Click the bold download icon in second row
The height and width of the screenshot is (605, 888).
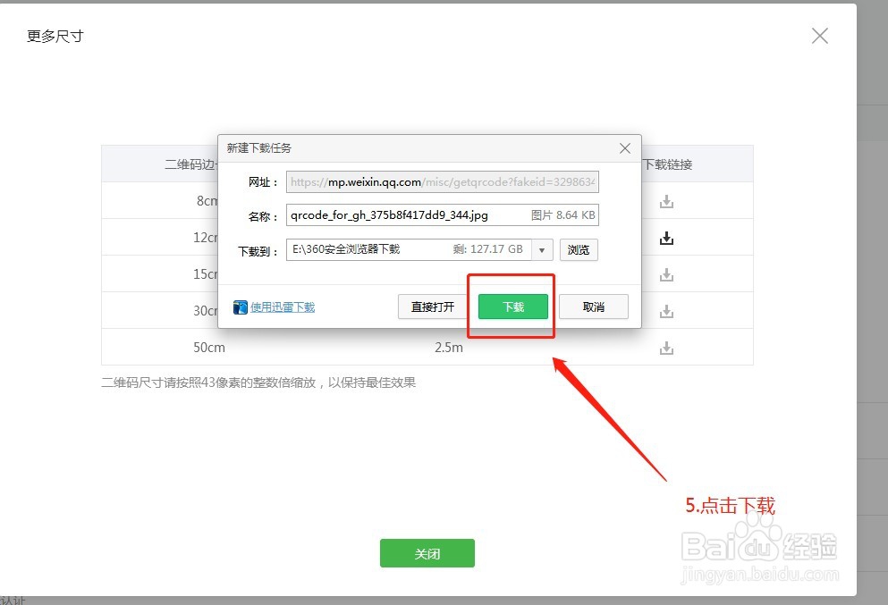(666, 238)
